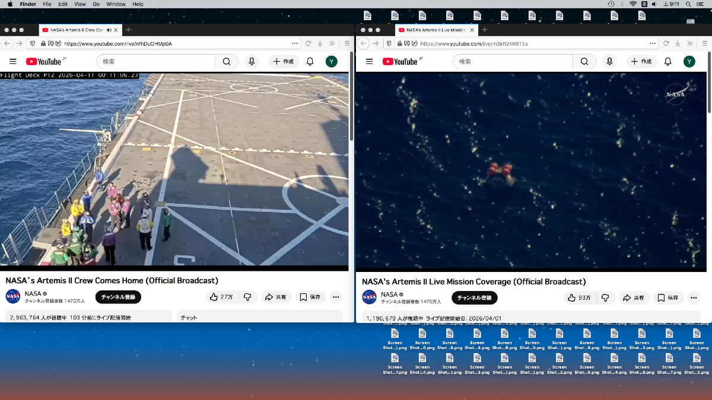Open browser hamburger menu in right window

click(704, 43)
